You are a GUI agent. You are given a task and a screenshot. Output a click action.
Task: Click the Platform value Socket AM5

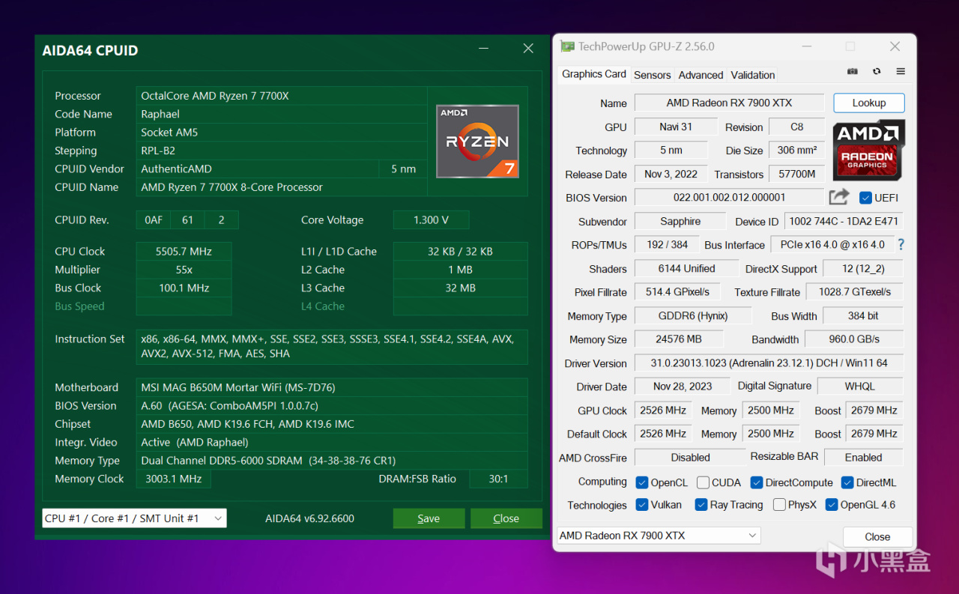point(282,133)
